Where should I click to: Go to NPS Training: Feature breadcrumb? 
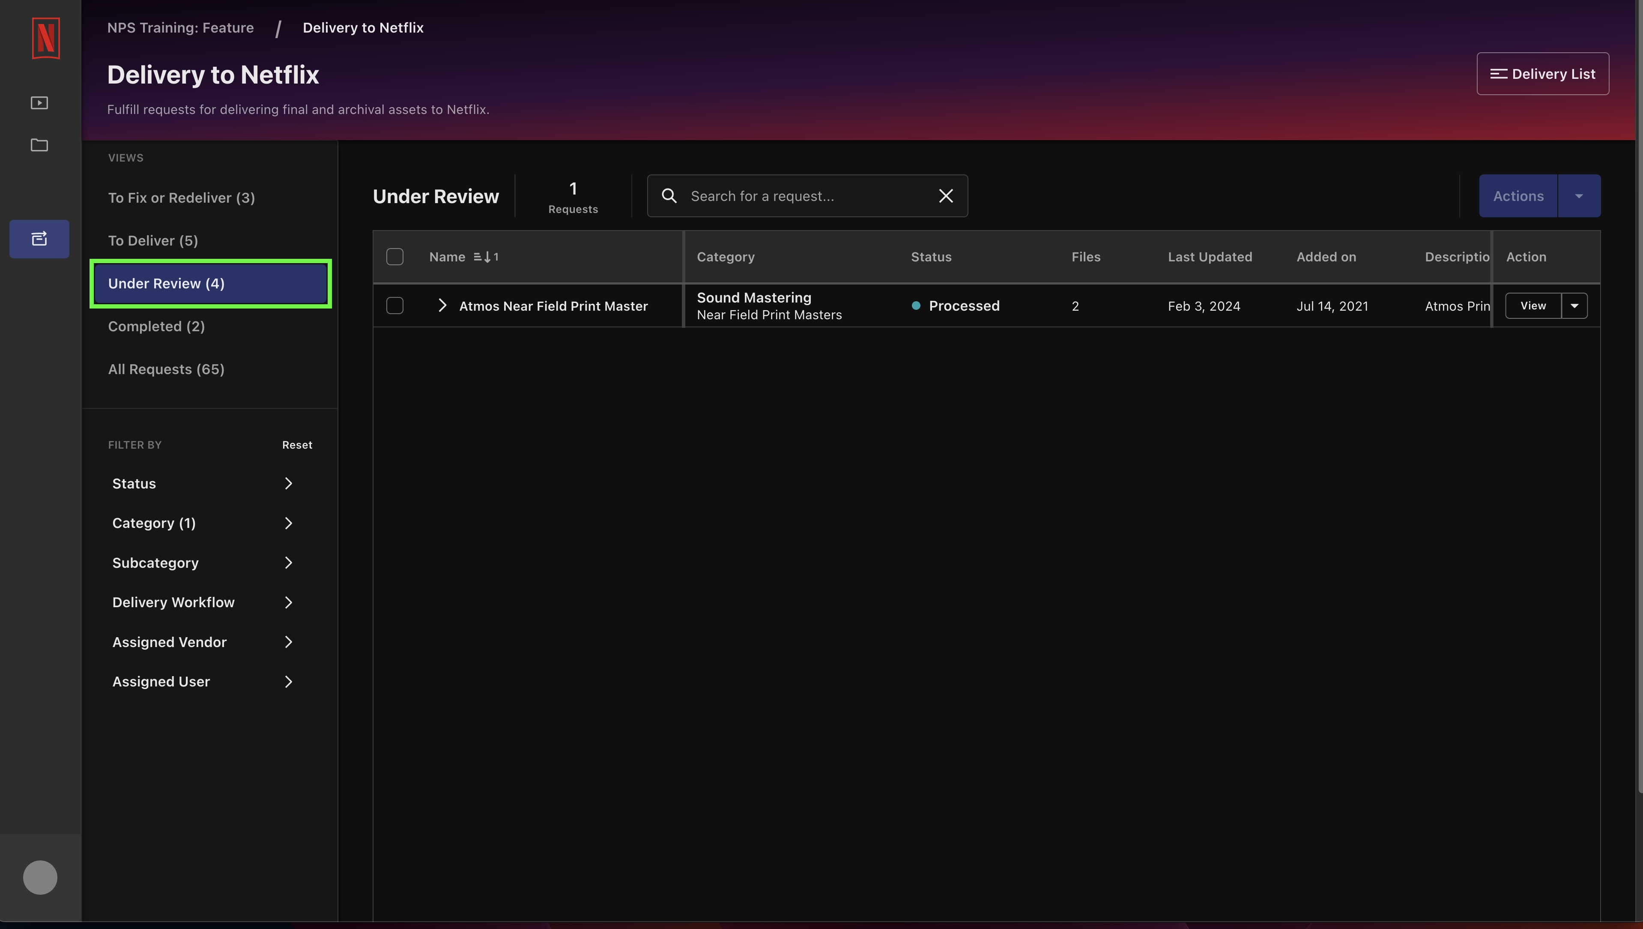coord(180,27)
